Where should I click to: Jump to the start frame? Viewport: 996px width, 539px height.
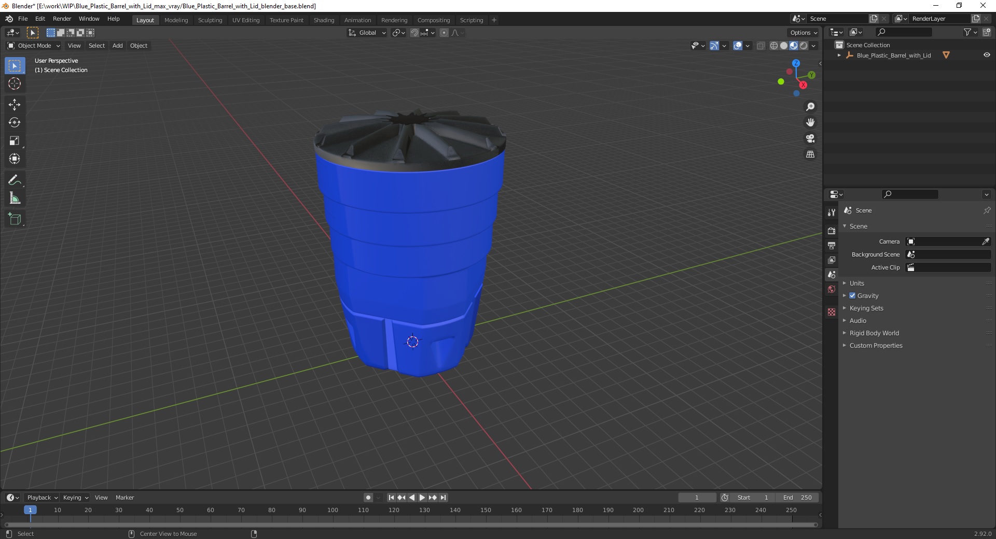[391, 498]
